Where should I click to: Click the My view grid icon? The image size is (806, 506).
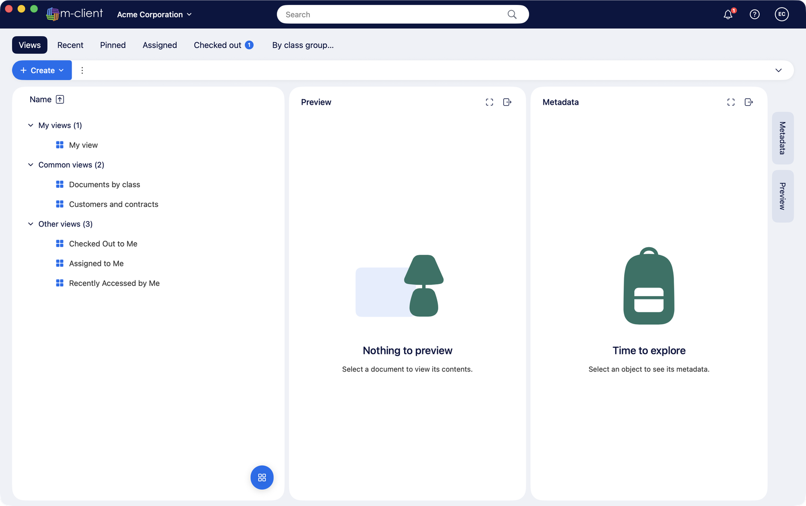point(59,145)
